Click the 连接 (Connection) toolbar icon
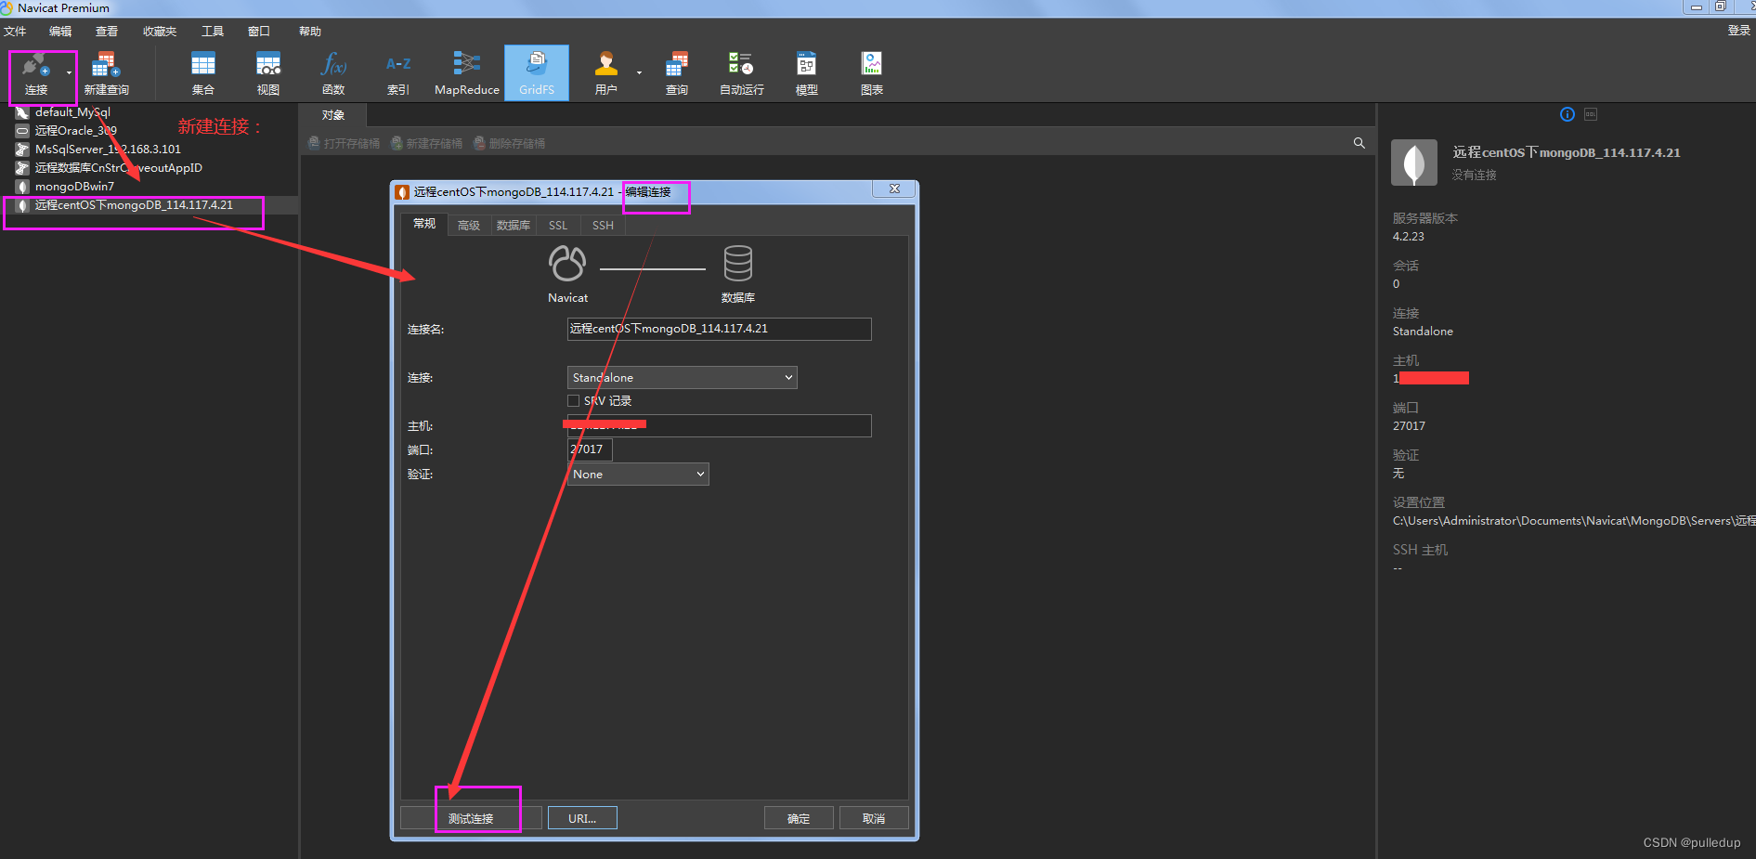Screen dimensions: 1756x859 coord(36,73)
